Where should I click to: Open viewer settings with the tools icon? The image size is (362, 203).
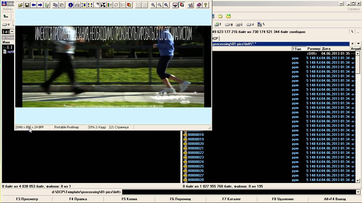pos(190,5)
